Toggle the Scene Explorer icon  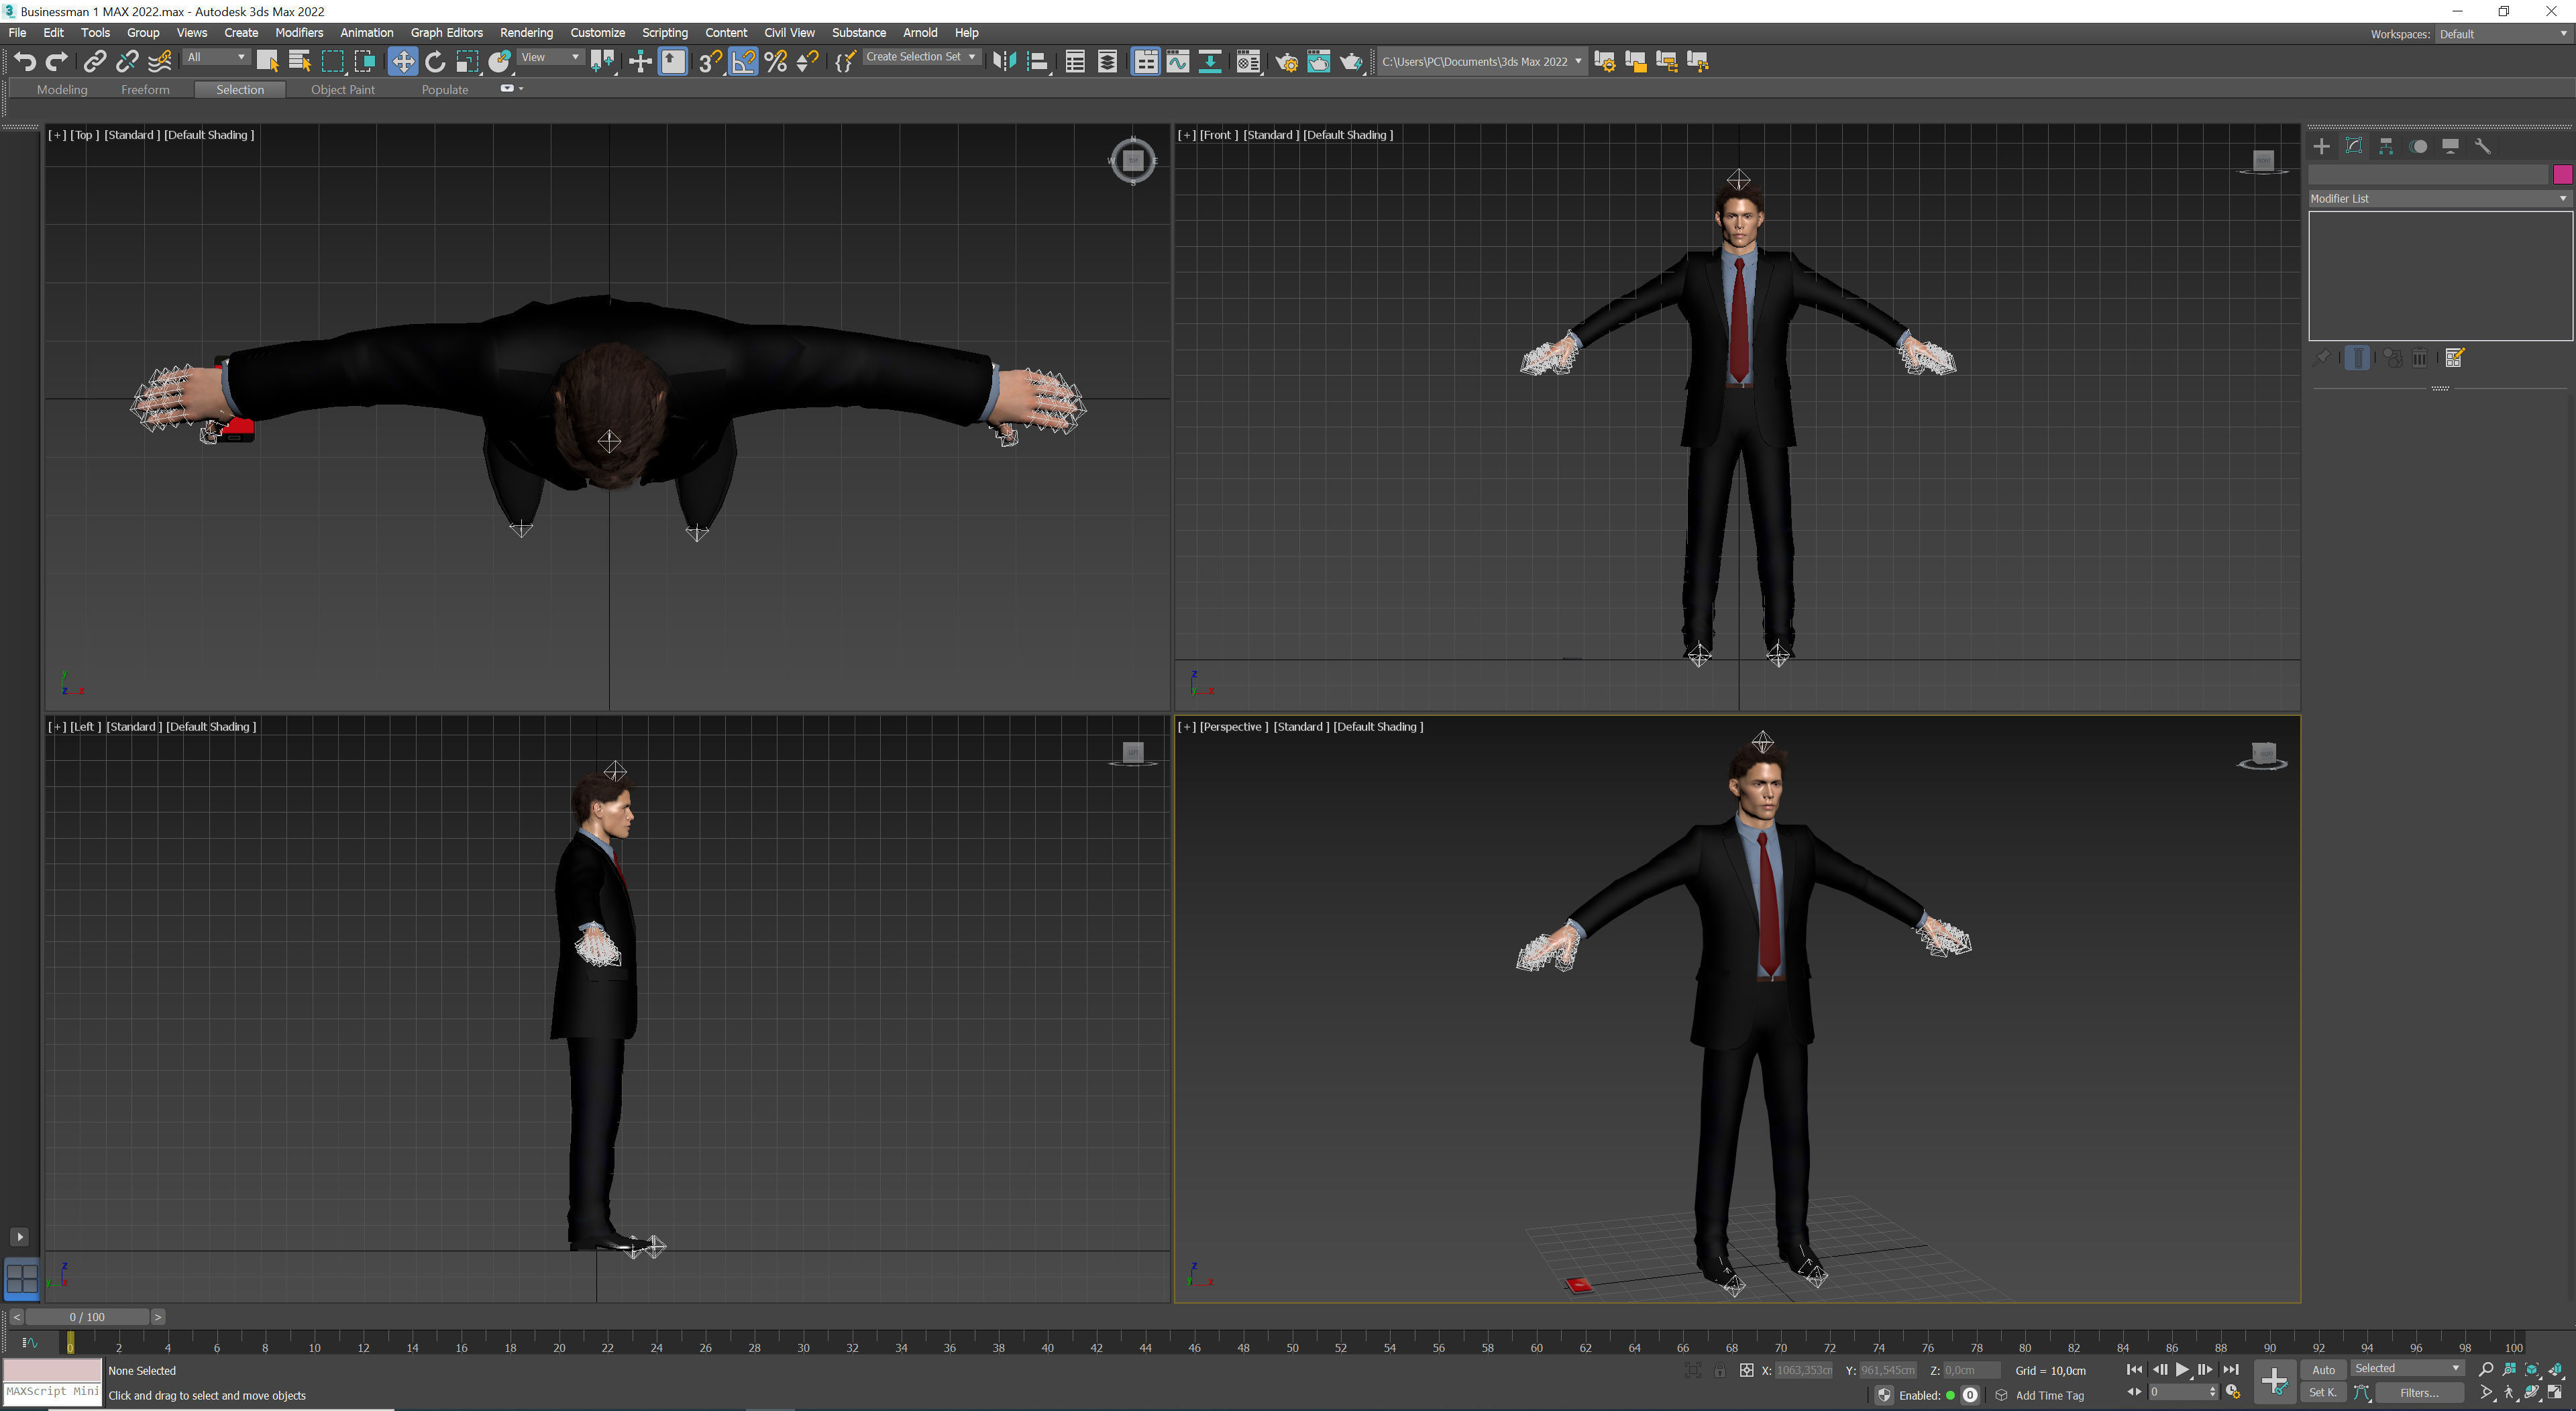(1075, 62)
